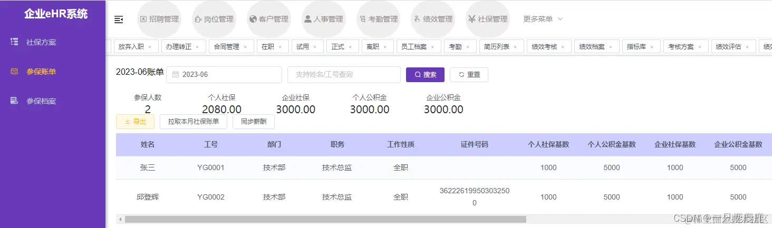Click the 社保方案 sidebar icon

(15, 42)
